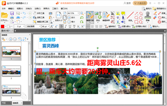Screen dimensions: 167x106
Task: Set justified text alignment
Action: click(x=101, y=26)
